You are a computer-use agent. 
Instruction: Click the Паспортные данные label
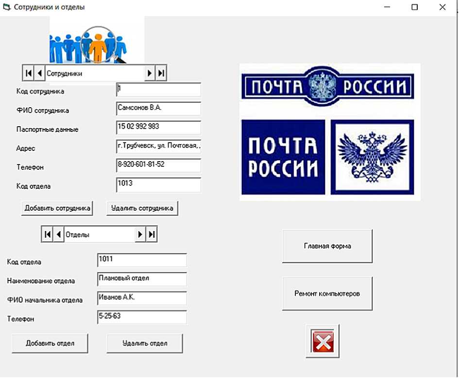(x=48, y=130)
